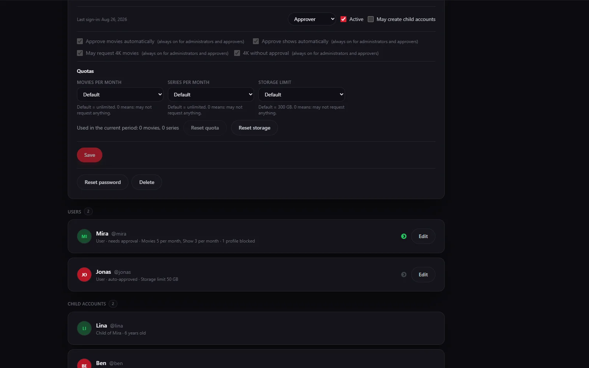Click Ben's BE avatar
The height and width of the screenshot is (368, 589).
coord(84,364)
